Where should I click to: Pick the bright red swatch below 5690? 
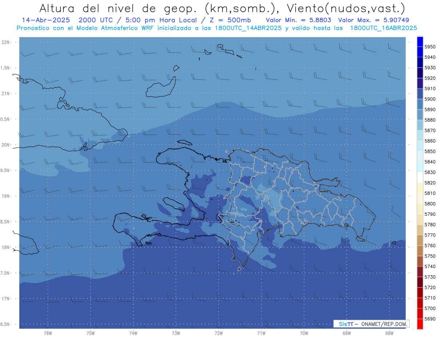pos(420,324)
